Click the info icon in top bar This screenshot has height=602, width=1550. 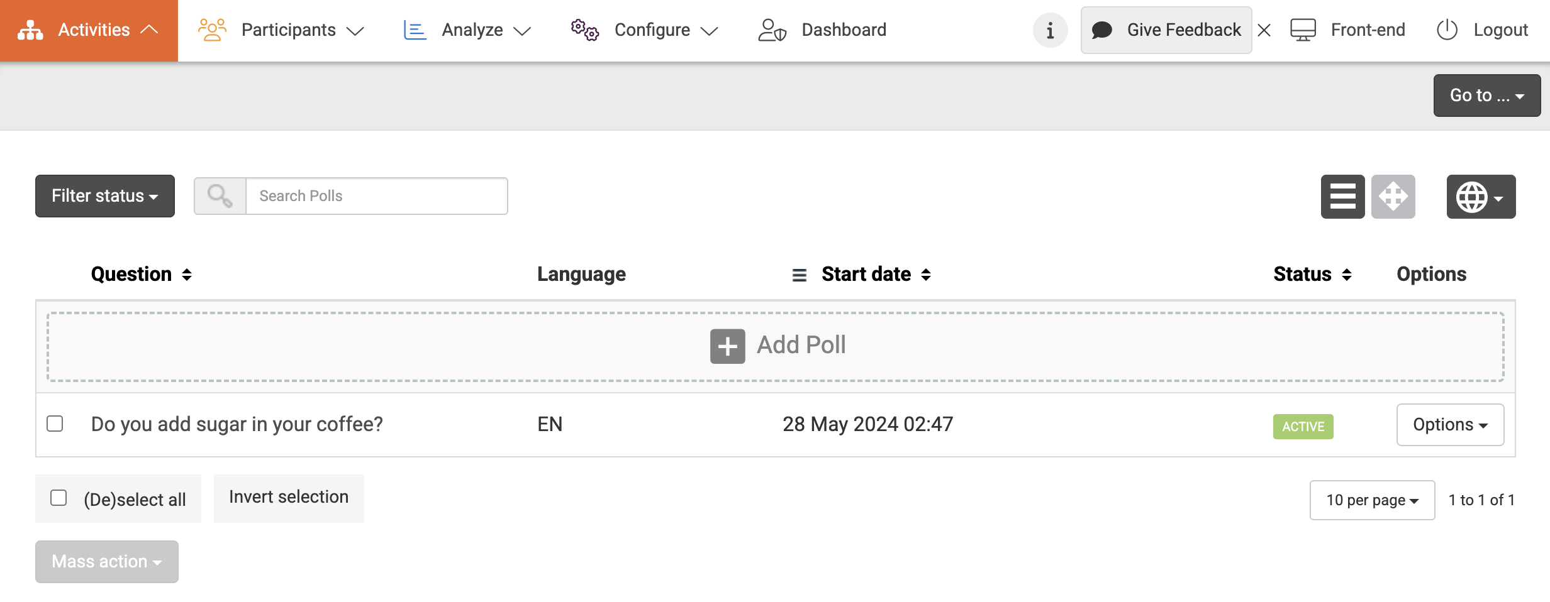[1050, 30]
